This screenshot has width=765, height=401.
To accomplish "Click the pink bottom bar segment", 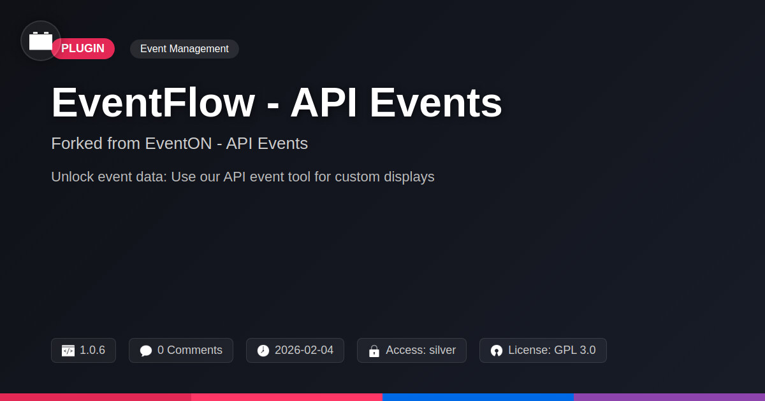I will pos(287,397).
